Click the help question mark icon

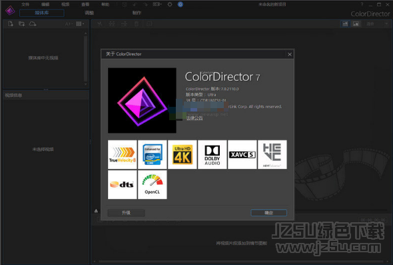362,4
